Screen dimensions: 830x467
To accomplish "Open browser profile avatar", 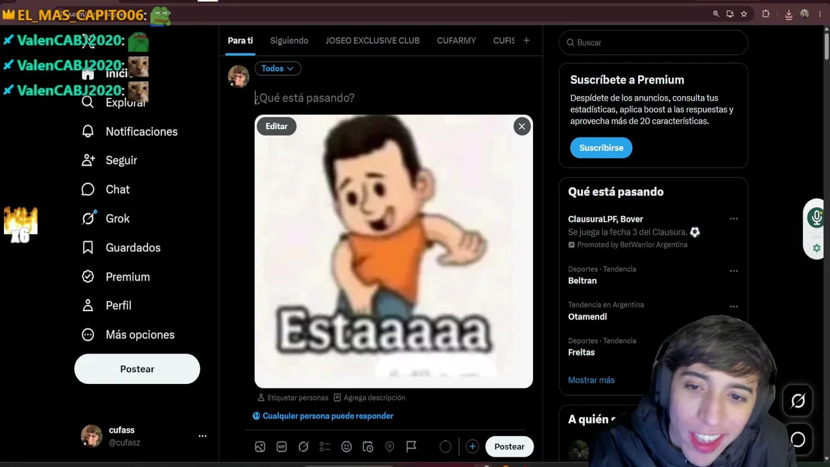I will click(805, 14).
